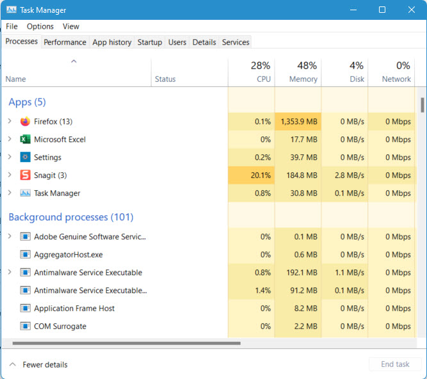Open the Options menu
The width and height of the screenshot is (427, 379).
point(40,26)
